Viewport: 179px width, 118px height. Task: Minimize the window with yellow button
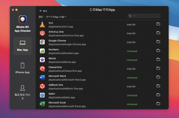pos(16,10)
